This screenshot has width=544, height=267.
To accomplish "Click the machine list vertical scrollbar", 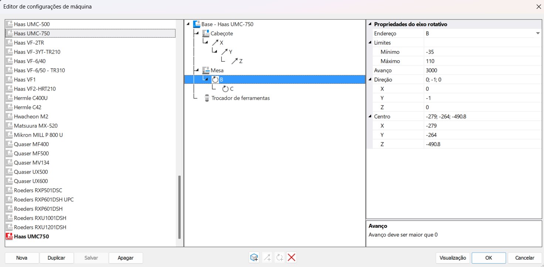I will pyautogui.click(x=180, y=207).
